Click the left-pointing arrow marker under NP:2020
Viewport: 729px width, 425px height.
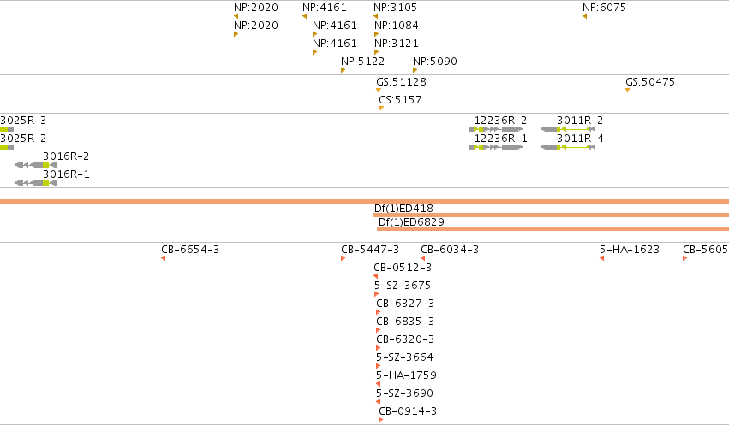pyautogui.click(x=236, y=17)
